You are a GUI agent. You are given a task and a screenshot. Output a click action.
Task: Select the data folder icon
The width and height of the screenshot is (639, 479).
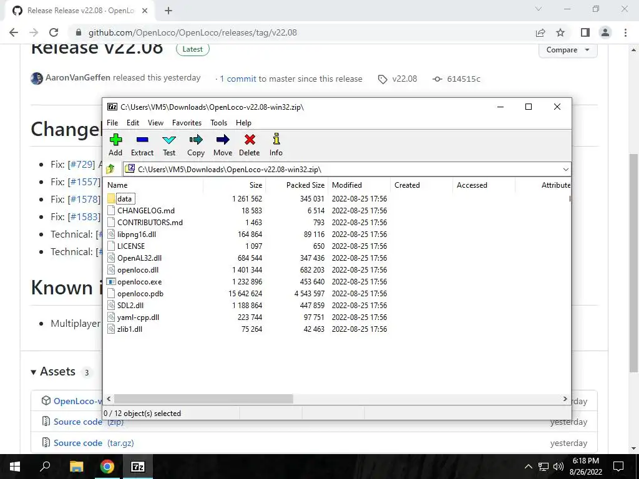click(111, 199)
